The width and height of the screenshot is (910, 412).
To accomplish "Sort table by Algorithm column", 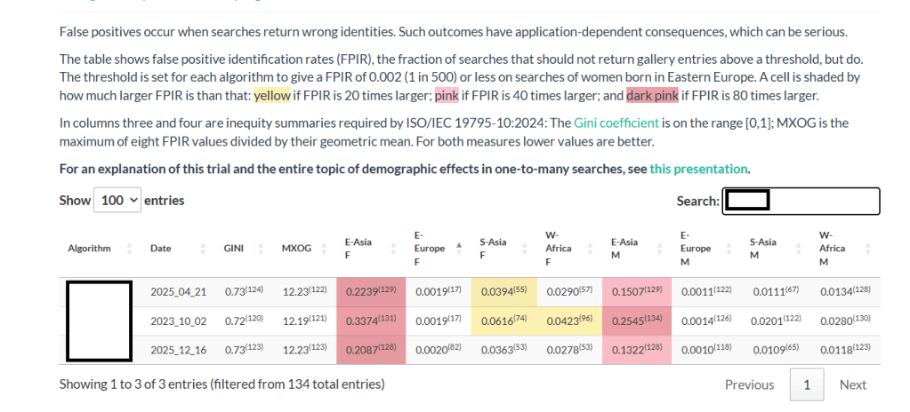I will (89, 249).
